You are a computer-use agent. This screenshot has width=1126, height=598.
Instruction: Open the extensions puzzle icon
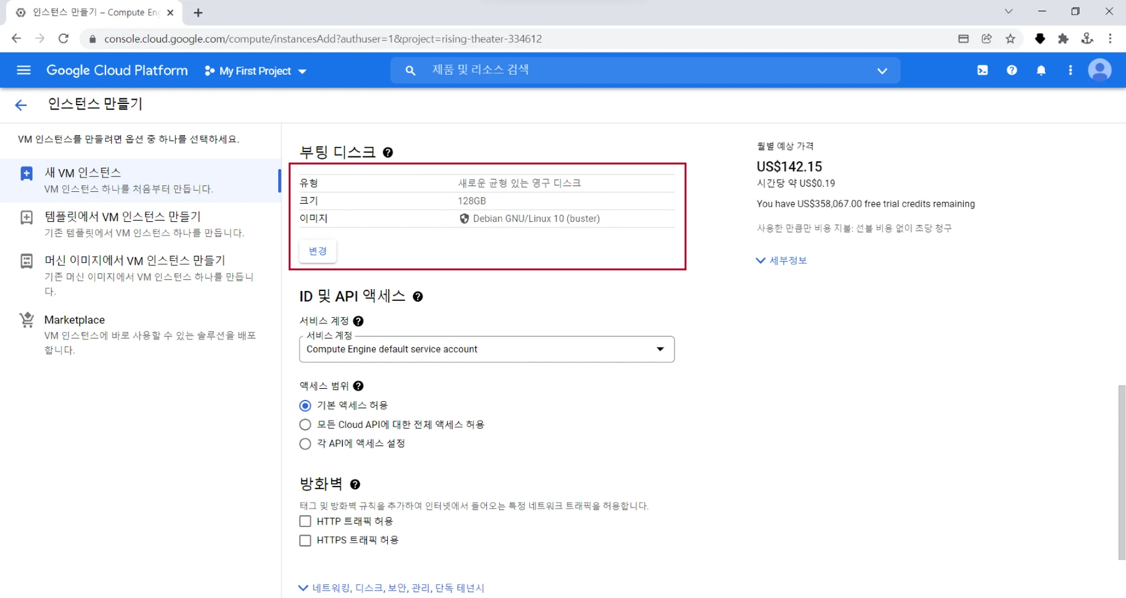point(1063,39)
